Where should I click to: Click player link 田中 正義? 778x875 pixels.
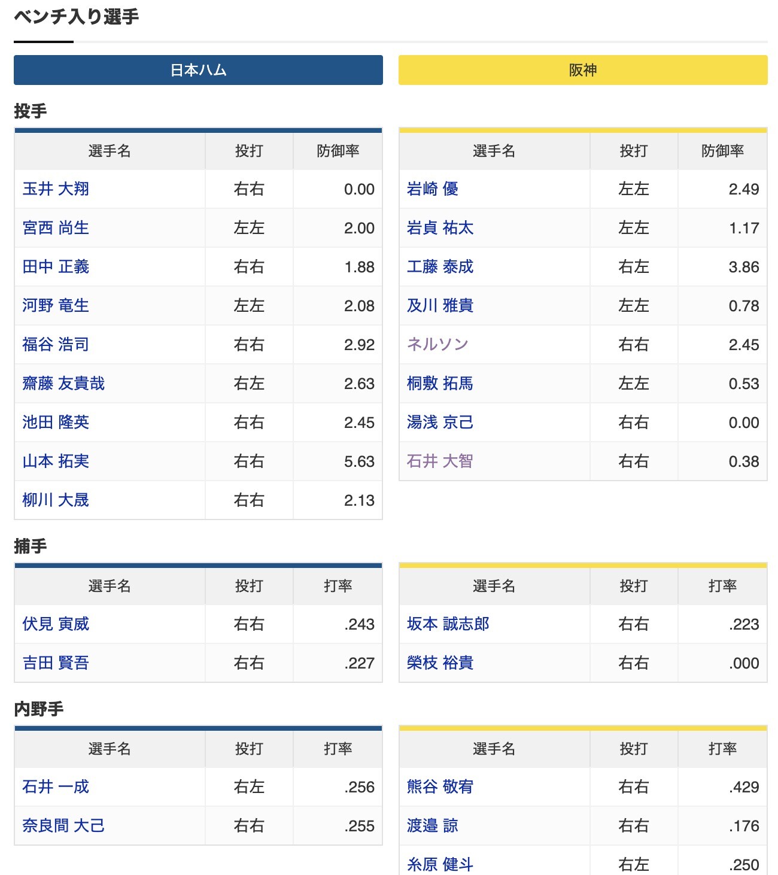tap(56, 267)
